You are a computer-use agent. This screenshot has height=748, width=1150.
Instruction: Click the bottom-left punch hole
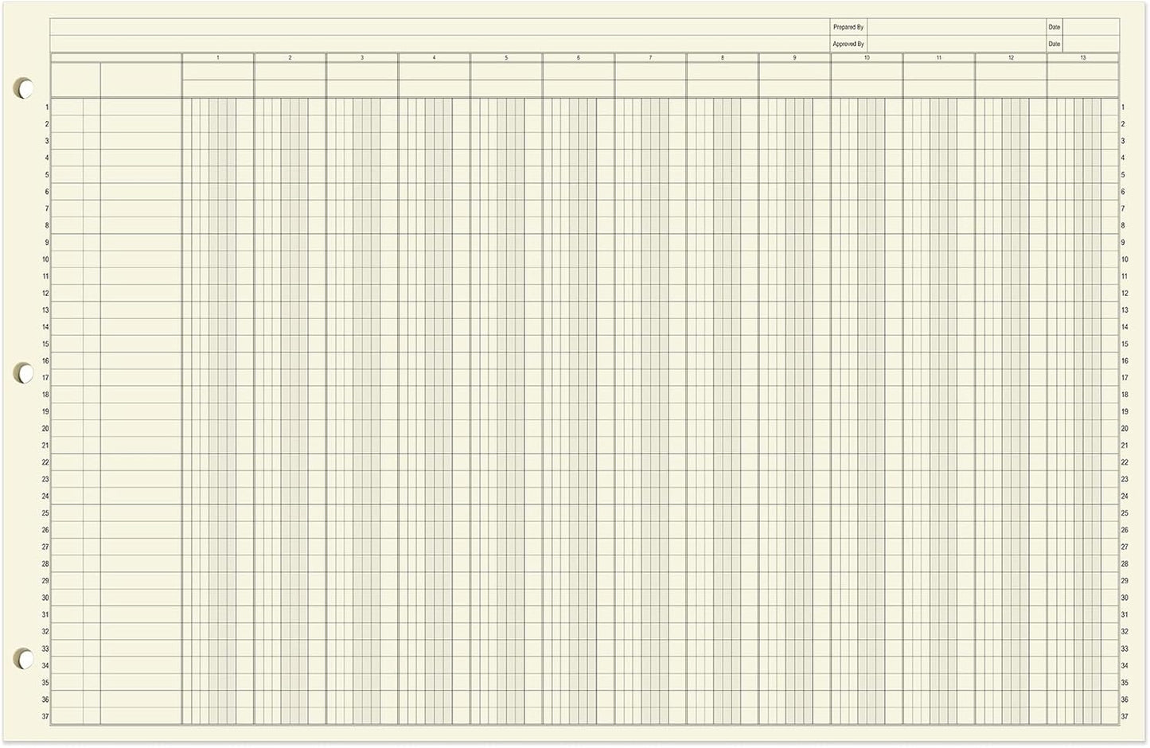25,659
